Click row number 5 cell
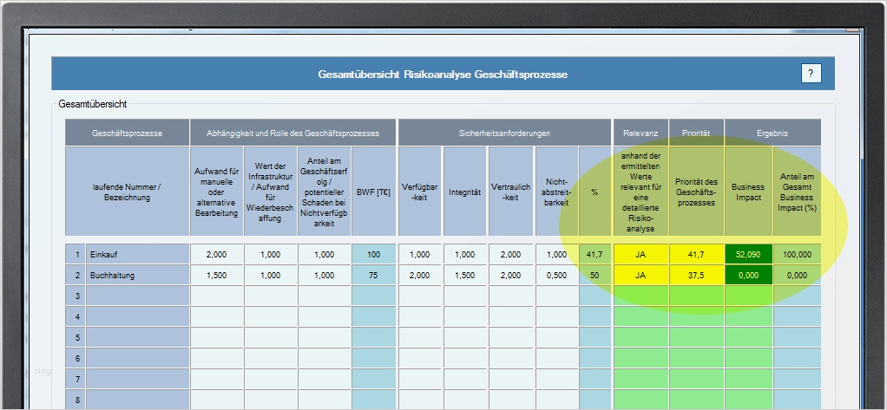This screenshot has height=410, width=887. click(76, 338)
